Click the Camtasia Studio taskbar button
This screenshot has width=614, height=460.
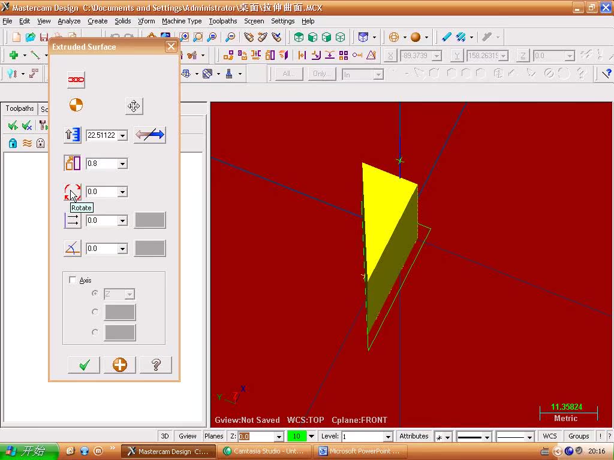[x=264, y=451]
